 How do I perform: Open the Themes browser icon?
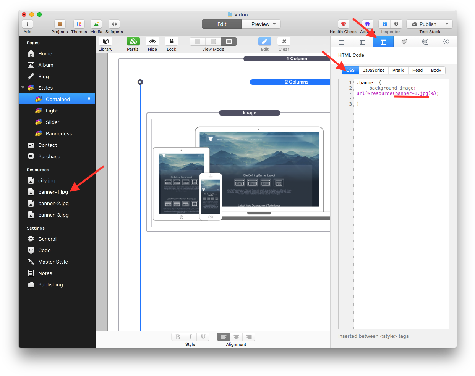[x=79, y=24]
